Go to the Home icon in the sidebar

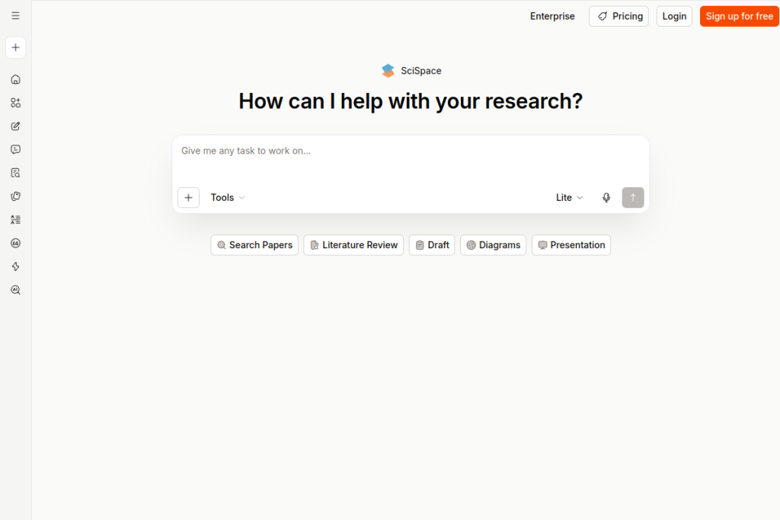(x=15, y=79)
